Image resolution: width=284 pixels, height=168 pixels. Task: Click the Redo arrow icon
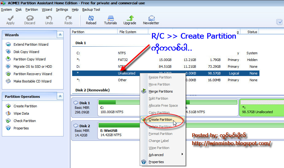coord(68,18)
